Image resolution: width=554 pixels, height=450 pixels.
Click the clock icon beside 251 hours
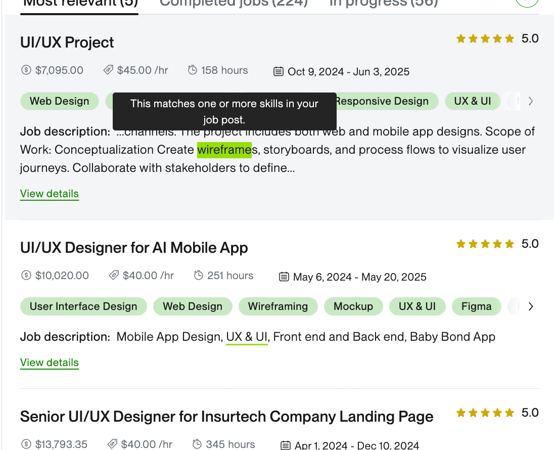[199, 276]
